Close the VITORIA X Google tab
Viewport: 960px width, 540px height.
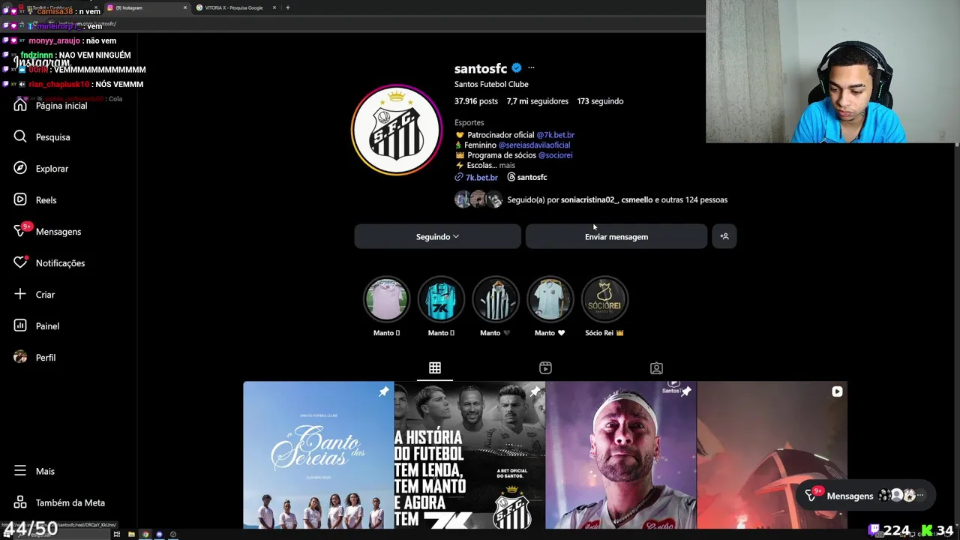[274, 7]
